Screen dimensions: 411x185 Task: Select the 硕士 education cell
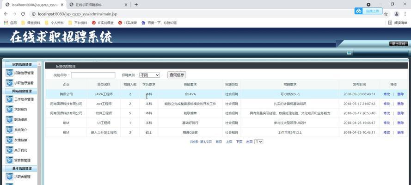pos(148,133)
